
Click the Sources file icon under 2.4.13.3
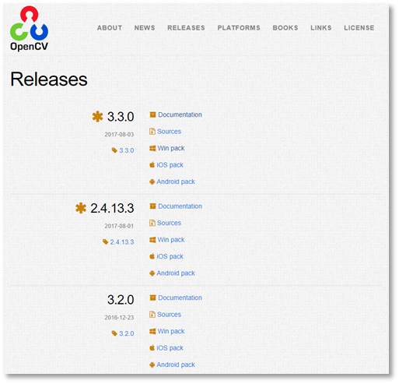coord(152,223)
